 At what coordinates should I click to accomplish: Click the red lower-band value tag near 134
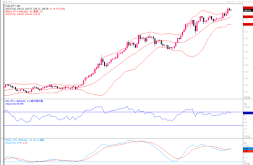tap(248, 24)
